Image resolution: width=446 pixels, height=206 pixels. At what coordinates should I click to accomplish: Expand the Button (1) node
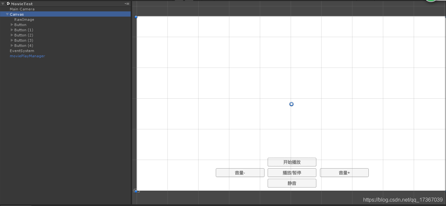coord(12,30)
